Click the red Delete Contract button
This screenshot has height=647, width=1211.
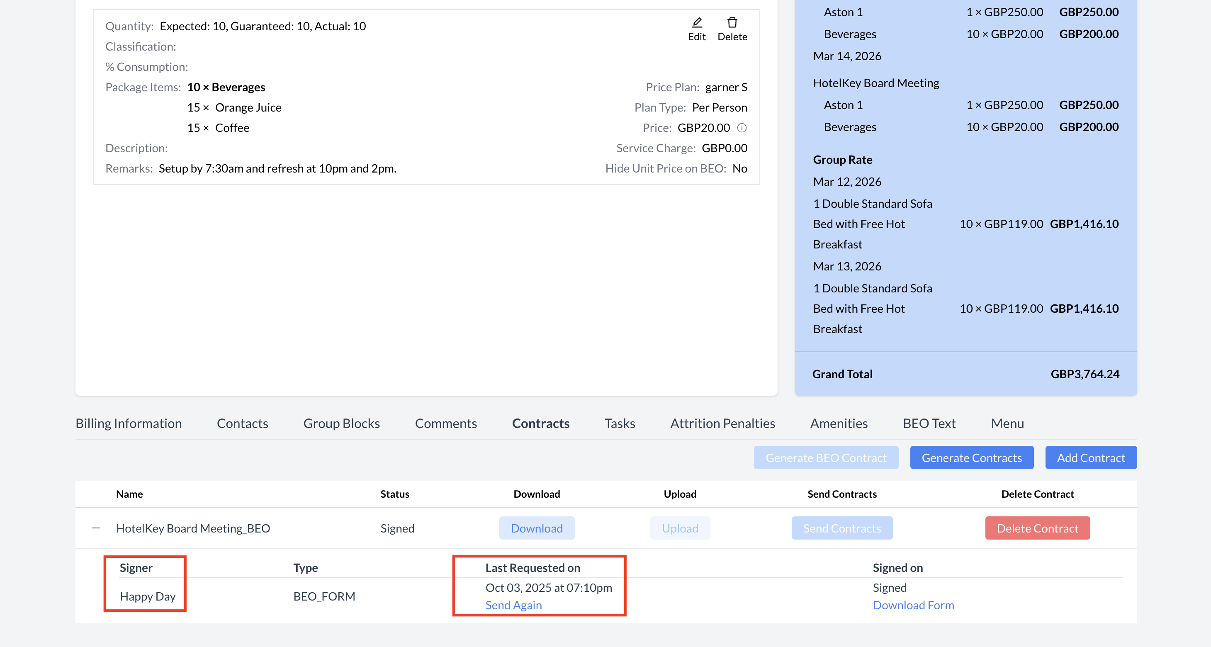(1037, 528)
